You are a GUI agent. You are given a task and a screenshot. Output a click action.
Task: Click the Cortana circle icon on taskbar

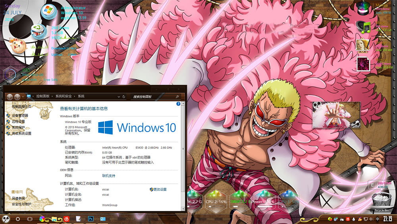[18, 219]
